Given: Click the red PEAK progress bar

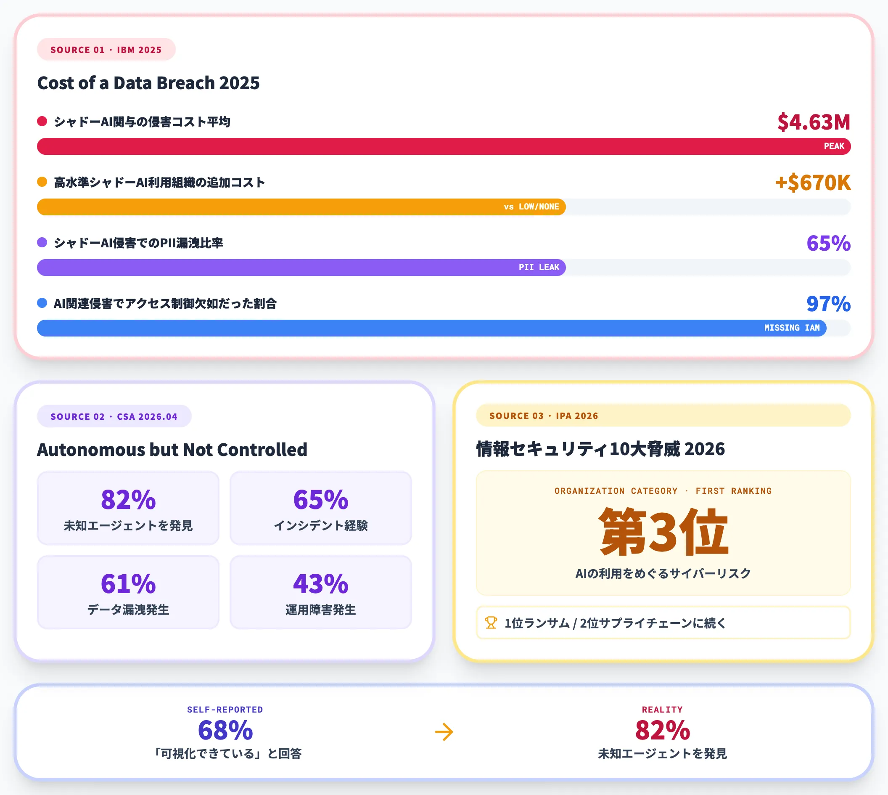Looking at the screenshot, I should click(x=444, y=146).
